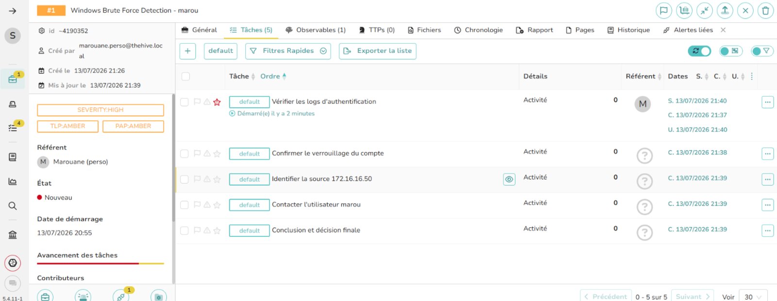Click the PAP:AMBER tag
The width and height of the screenshot is (777, 301).
tap(133, 126)
